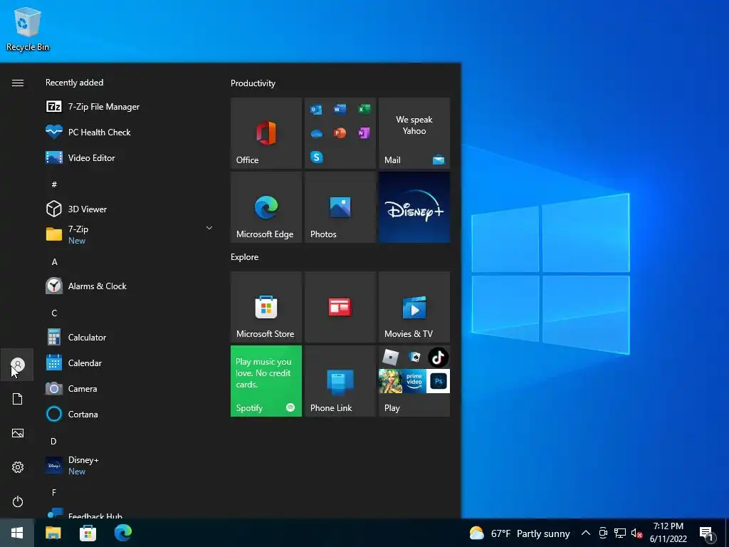This screenshot has width=729, height=547.
Task: Open Alarms & Clock app
Action: [128, 286]
